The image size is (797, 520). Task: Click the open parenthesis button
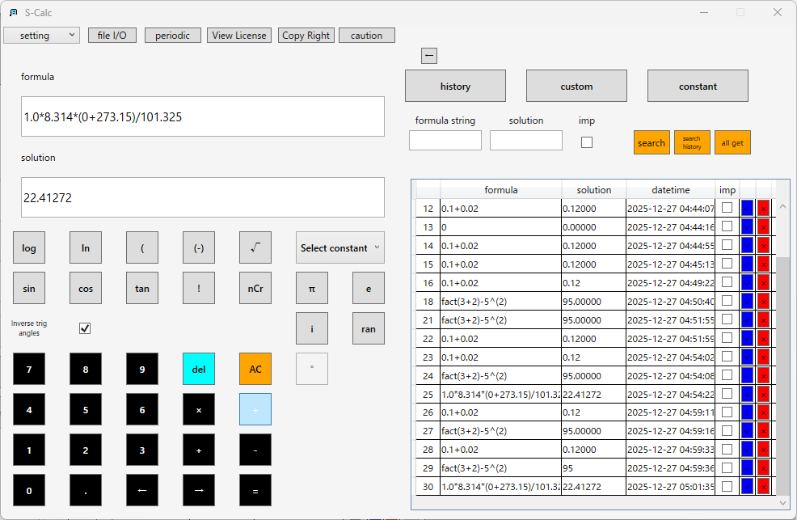point(141,247)
